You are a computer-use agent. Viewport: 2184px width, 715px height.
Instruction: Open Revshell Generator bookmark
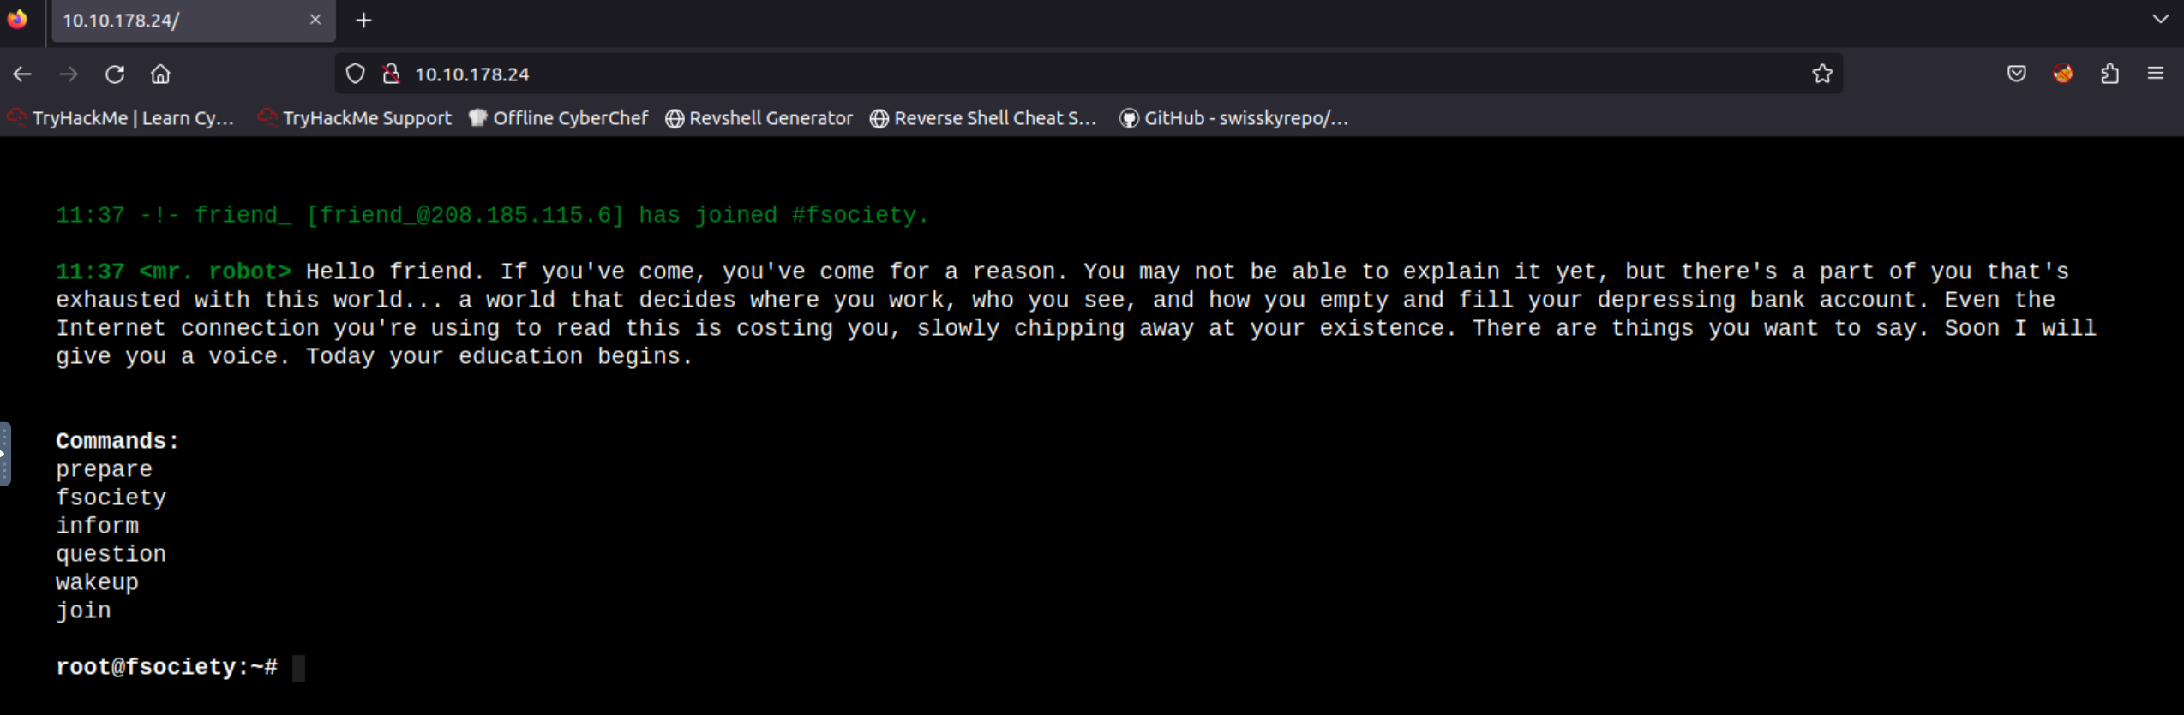[x=759, y=118]
